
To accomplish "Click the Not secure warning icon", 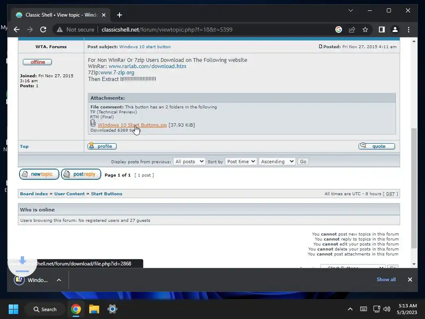I will (x=60, y=29).
